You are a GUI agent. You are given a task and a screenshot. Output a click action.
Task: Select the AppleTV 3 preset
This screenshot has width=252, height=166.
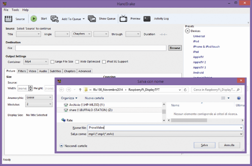click(200, 67)
